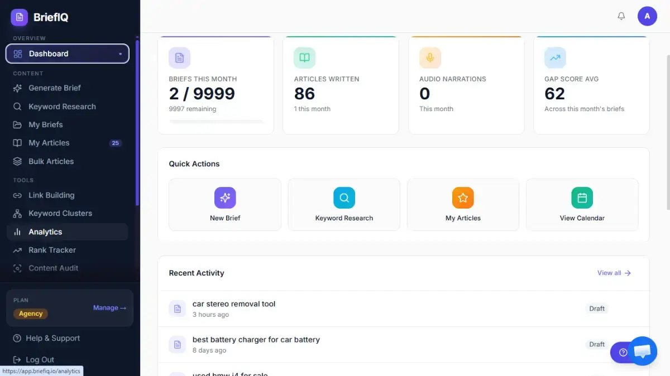Click the '2 / 9999' briefs count
Screen dimensions: 670x376
click(x=202, y=94)
